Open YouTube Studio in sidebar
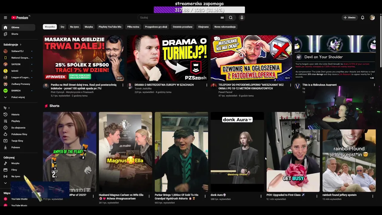The width and height of the screenshot is (382, 215). 19,199
